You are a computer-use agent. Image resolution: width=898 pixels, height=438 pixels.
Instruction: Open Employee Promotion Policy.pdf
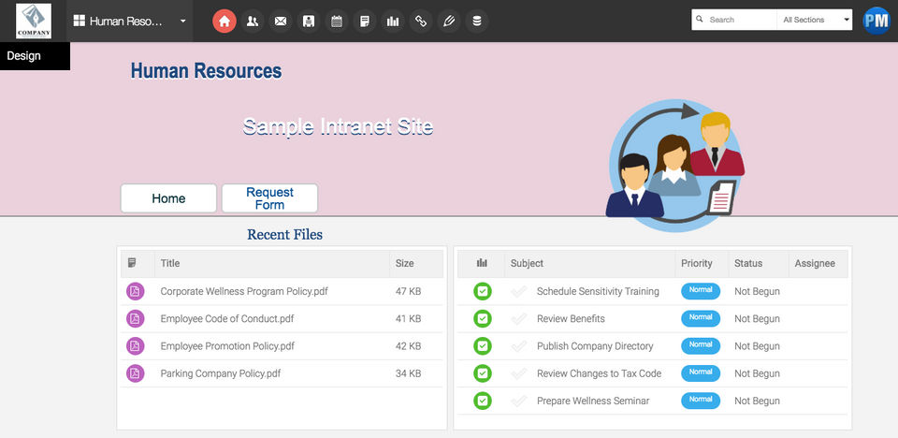227,346
